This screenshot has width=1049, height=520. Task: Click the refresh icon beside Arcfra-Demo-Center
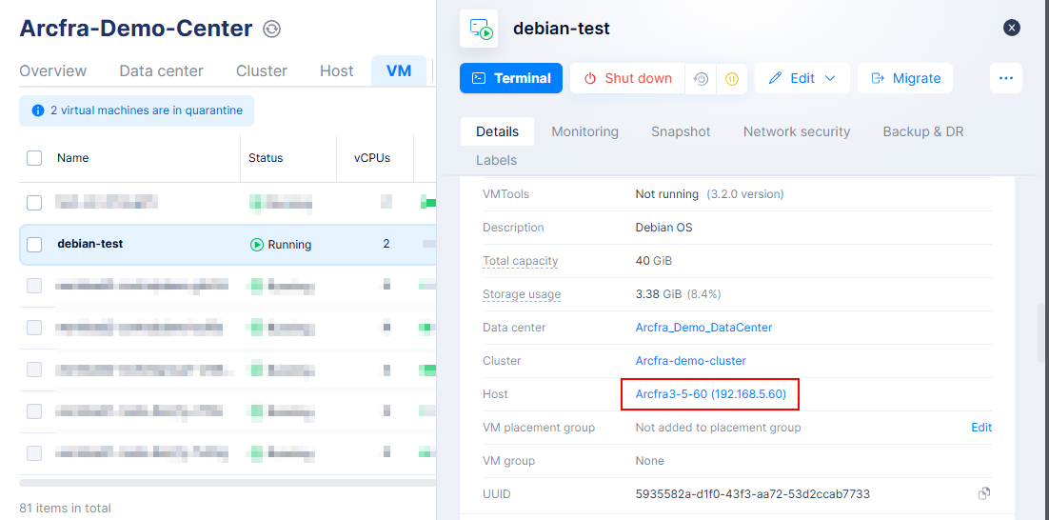click(272, 30)
